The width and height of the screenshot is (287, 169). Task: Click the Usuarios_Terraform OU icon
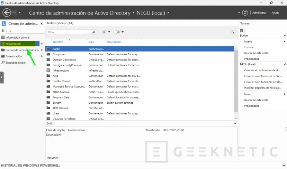coord(48,119)
